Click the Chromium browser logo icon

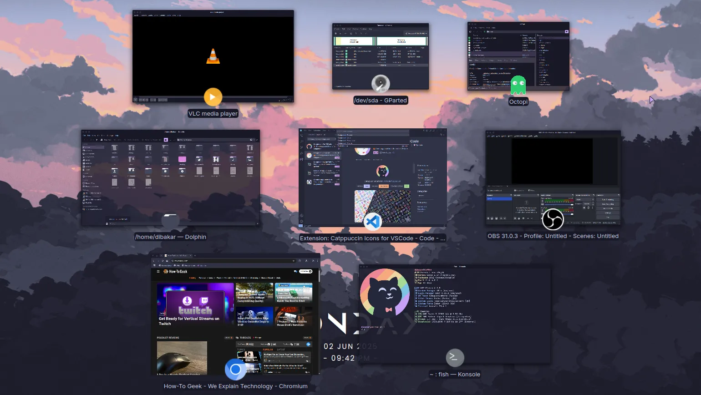(x=235, y=370)
